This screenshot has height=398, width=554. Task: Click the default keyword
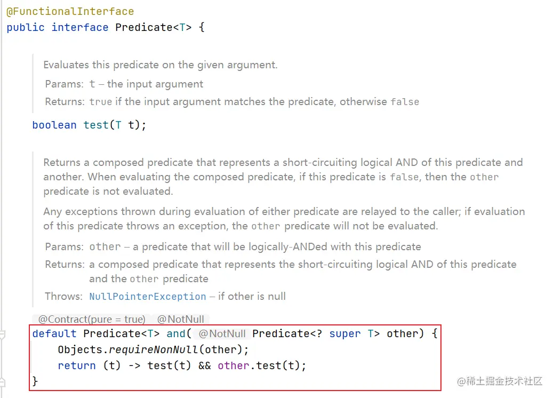(54, 333)
